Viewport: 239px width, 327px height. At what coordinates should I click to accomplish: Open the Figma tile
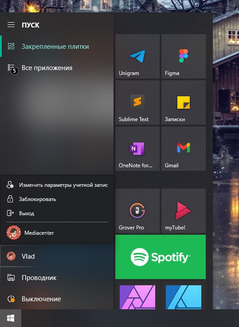pyautogui.click(x=184, y=56)
